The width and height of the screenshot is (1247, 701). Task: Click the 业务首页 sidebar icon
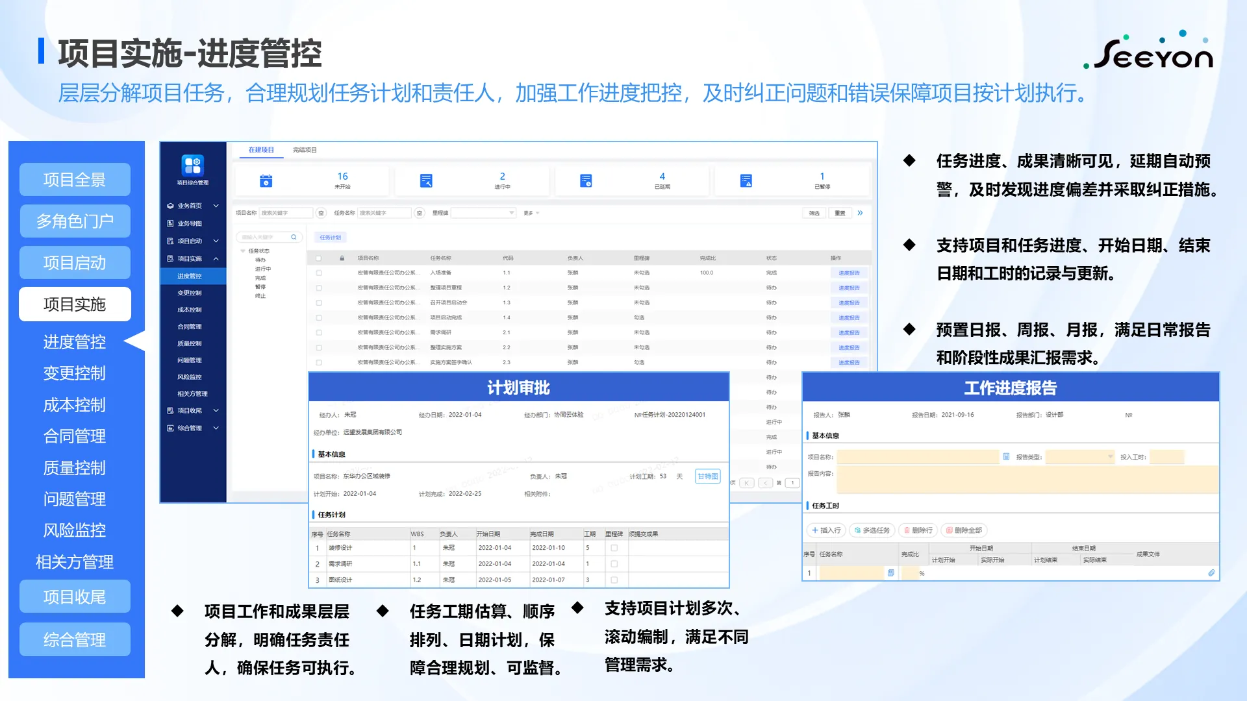pyautogui.click(x=170, y=206)
